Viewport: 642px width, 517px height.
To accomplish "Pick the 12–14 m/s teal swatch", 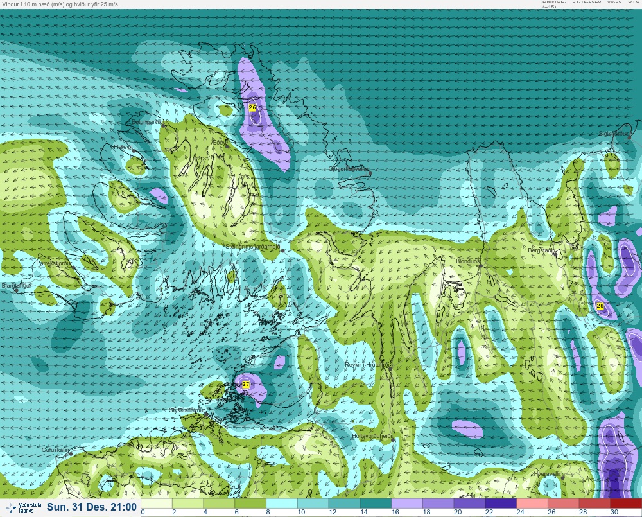I will pos(344,504).
